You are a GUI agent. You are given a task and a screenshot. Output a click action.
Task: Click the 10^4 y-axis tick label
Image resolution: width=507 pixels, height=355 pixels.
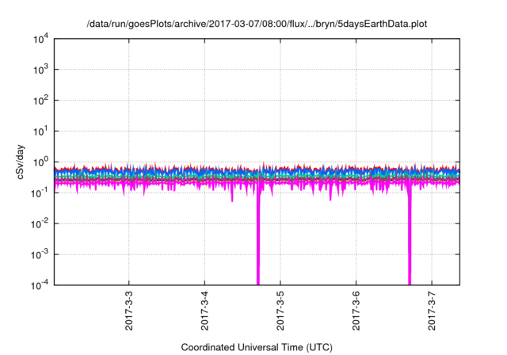tap(41, 40)
